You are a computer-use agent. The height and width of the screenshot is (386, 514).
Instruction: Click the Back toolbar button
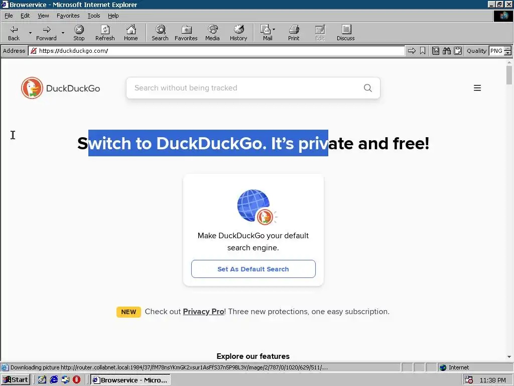pos(14,33)
